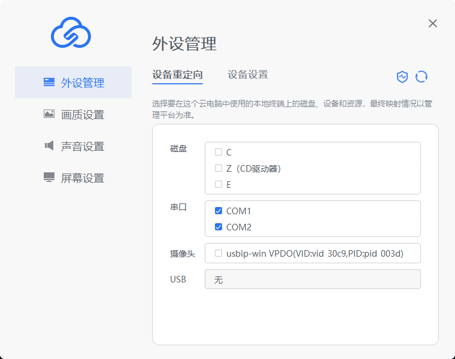Open 屏幕设置 from the sidebar
The image size is (455, 359).
pos(83,178)
